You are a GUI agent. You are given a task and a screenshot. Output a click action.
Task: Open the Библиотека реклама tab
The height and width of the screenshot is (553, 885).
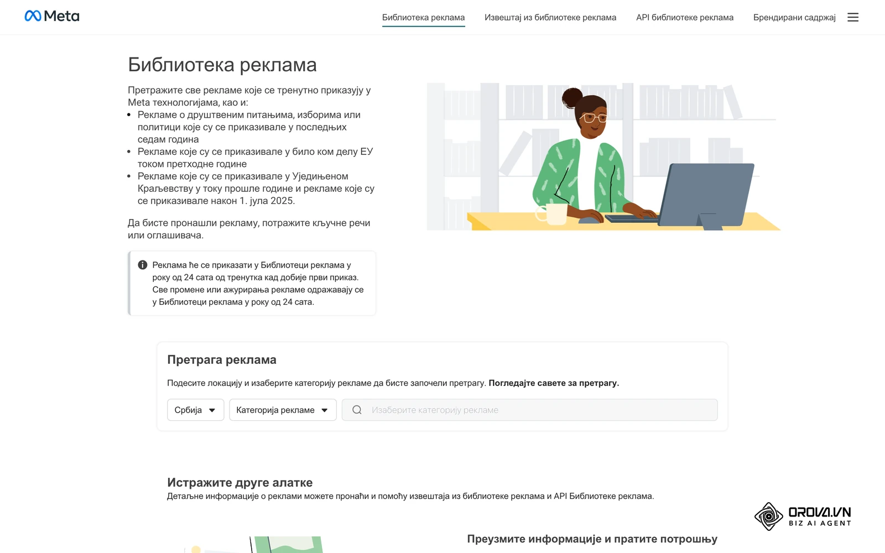coord(423,17)
